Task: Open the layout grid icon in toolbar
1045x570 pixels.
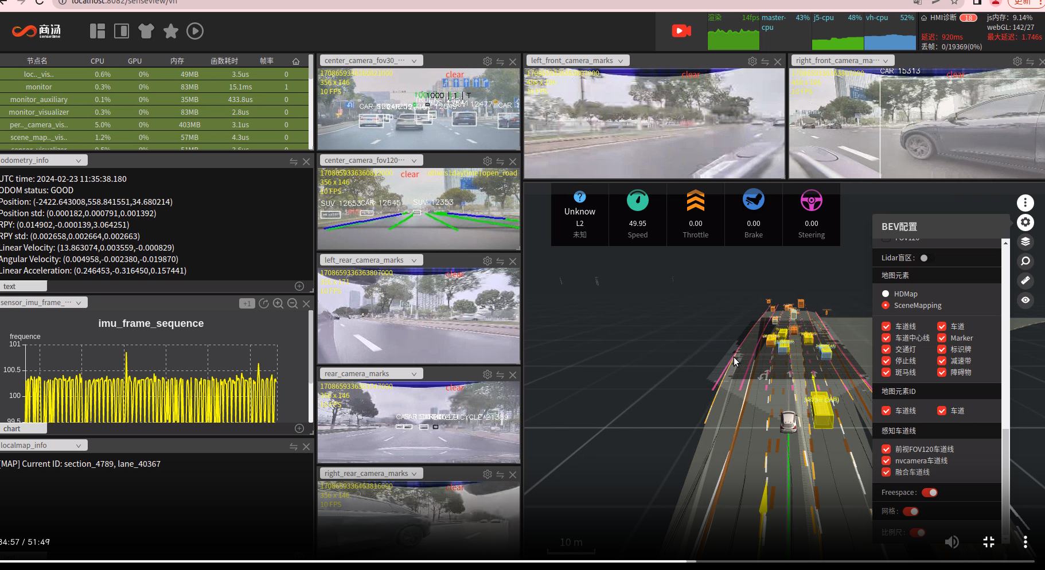Action: click(98, 31)
